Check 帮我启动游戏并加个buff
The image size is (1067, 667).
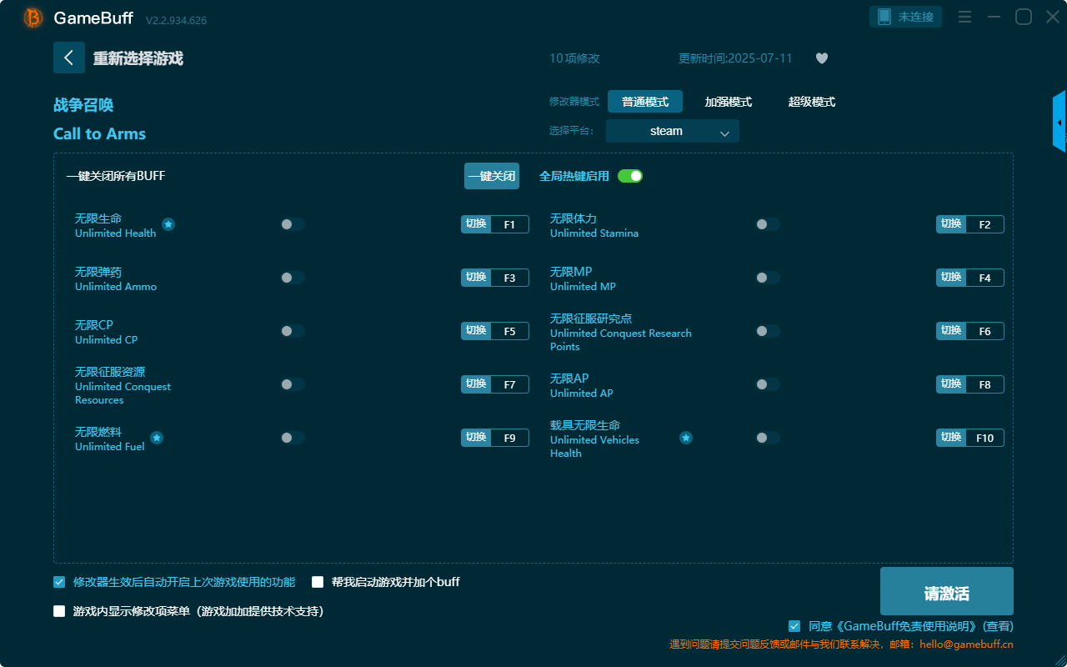(318, 581)
